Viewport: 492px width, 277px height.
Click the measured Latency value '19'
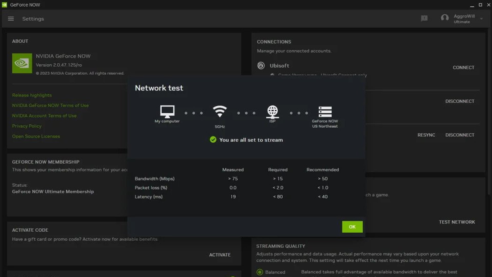[233, 196]
